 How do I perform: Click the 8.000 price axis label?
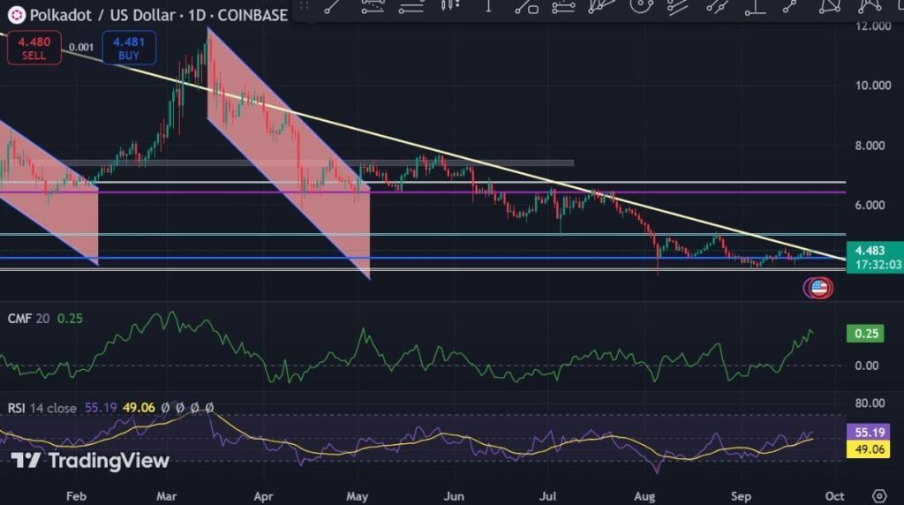(x=870, y=146)
